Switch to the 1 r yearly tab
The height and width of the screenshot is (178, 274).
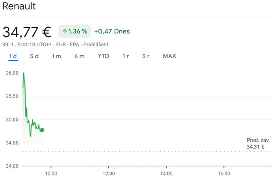click(x=125, y=56)
